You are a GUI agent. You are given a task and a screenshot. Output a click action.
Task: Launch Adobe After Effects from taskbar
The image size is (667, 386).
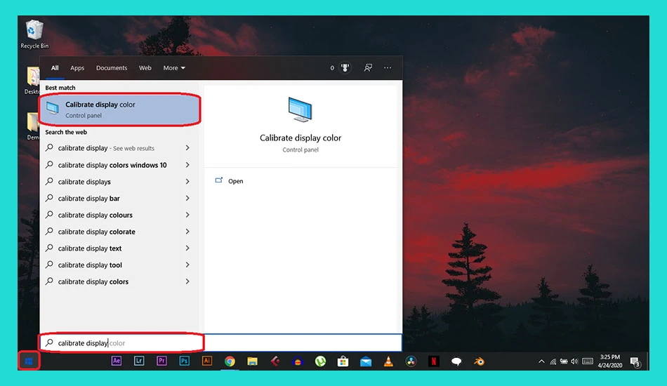point(116,361)
